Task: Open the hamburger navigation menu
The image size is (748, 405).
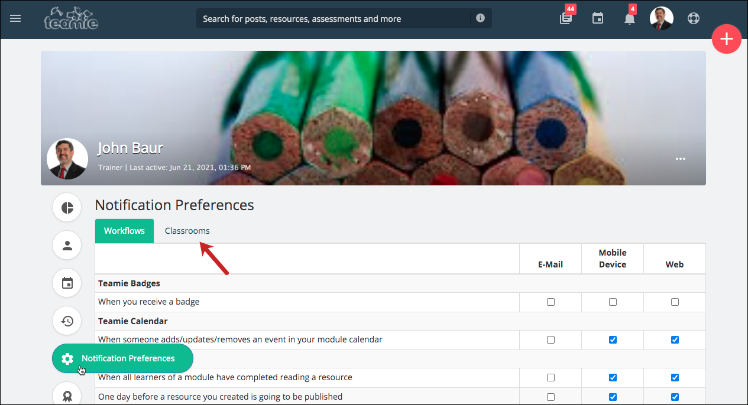Action: [x=15, y=18]
